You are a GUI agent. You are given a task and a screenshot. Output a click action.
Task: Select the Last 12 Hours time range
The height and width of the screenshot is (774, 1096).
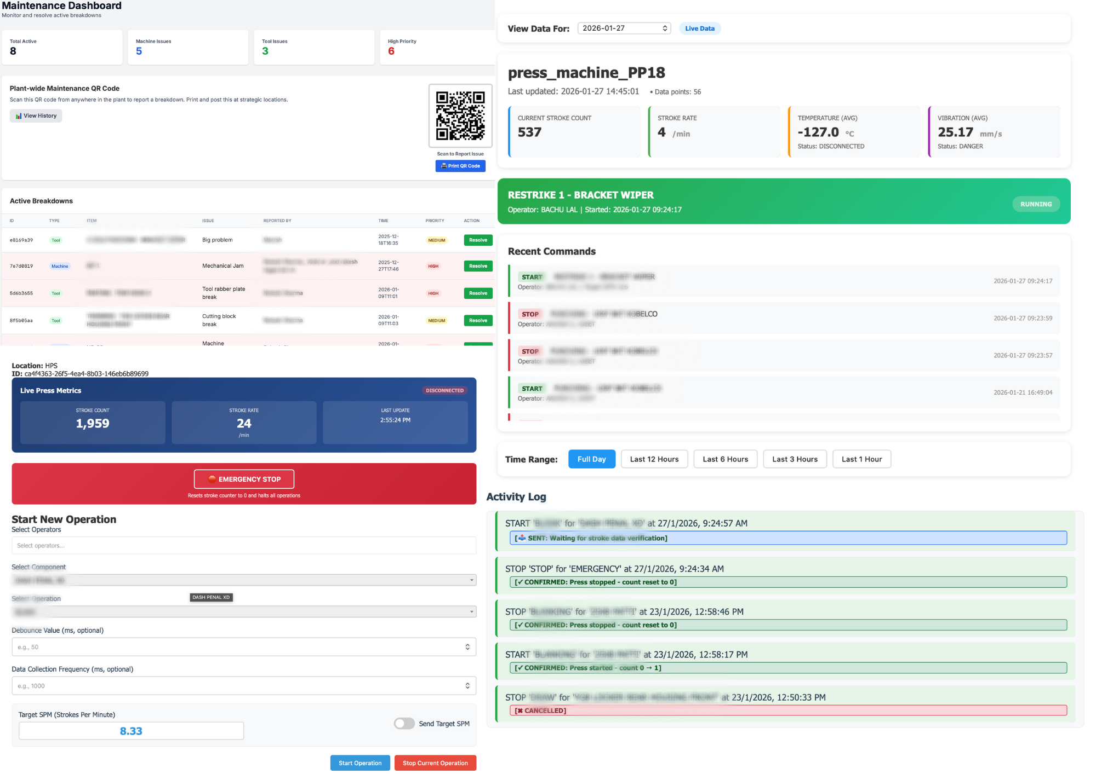tap(654, 459)
